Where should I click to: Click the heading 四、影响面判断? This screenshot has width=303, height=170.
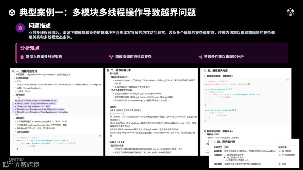[226, 142]
